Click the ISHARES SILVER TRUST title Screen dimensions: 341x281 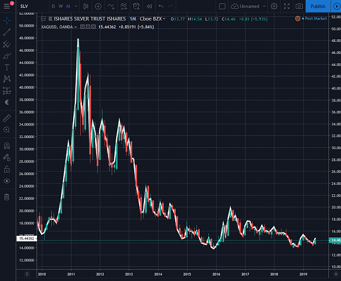pos(89,19)
